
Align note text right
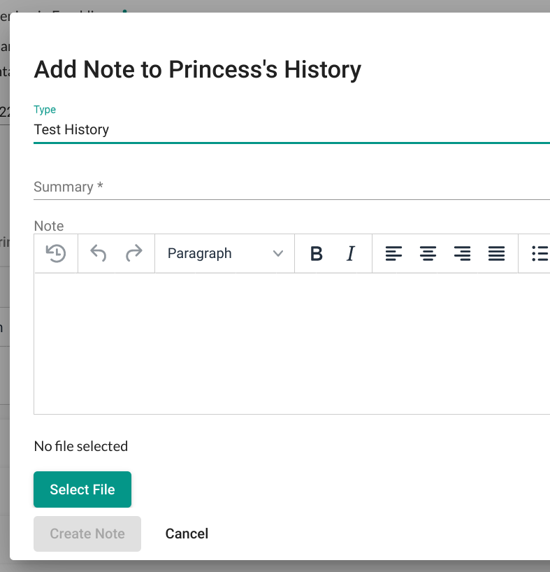(462, 253)
